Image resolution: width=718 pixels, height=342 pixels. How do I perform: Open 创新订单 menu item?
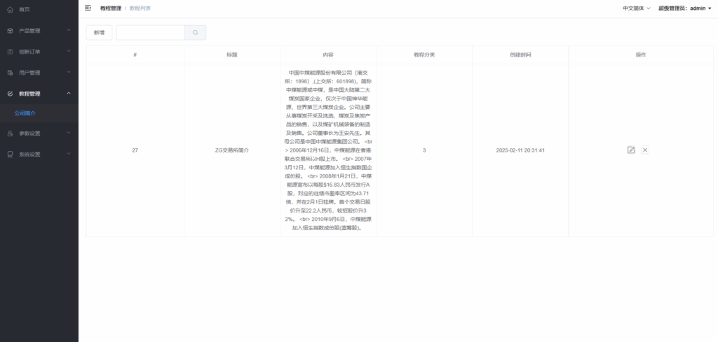(39, 52)
